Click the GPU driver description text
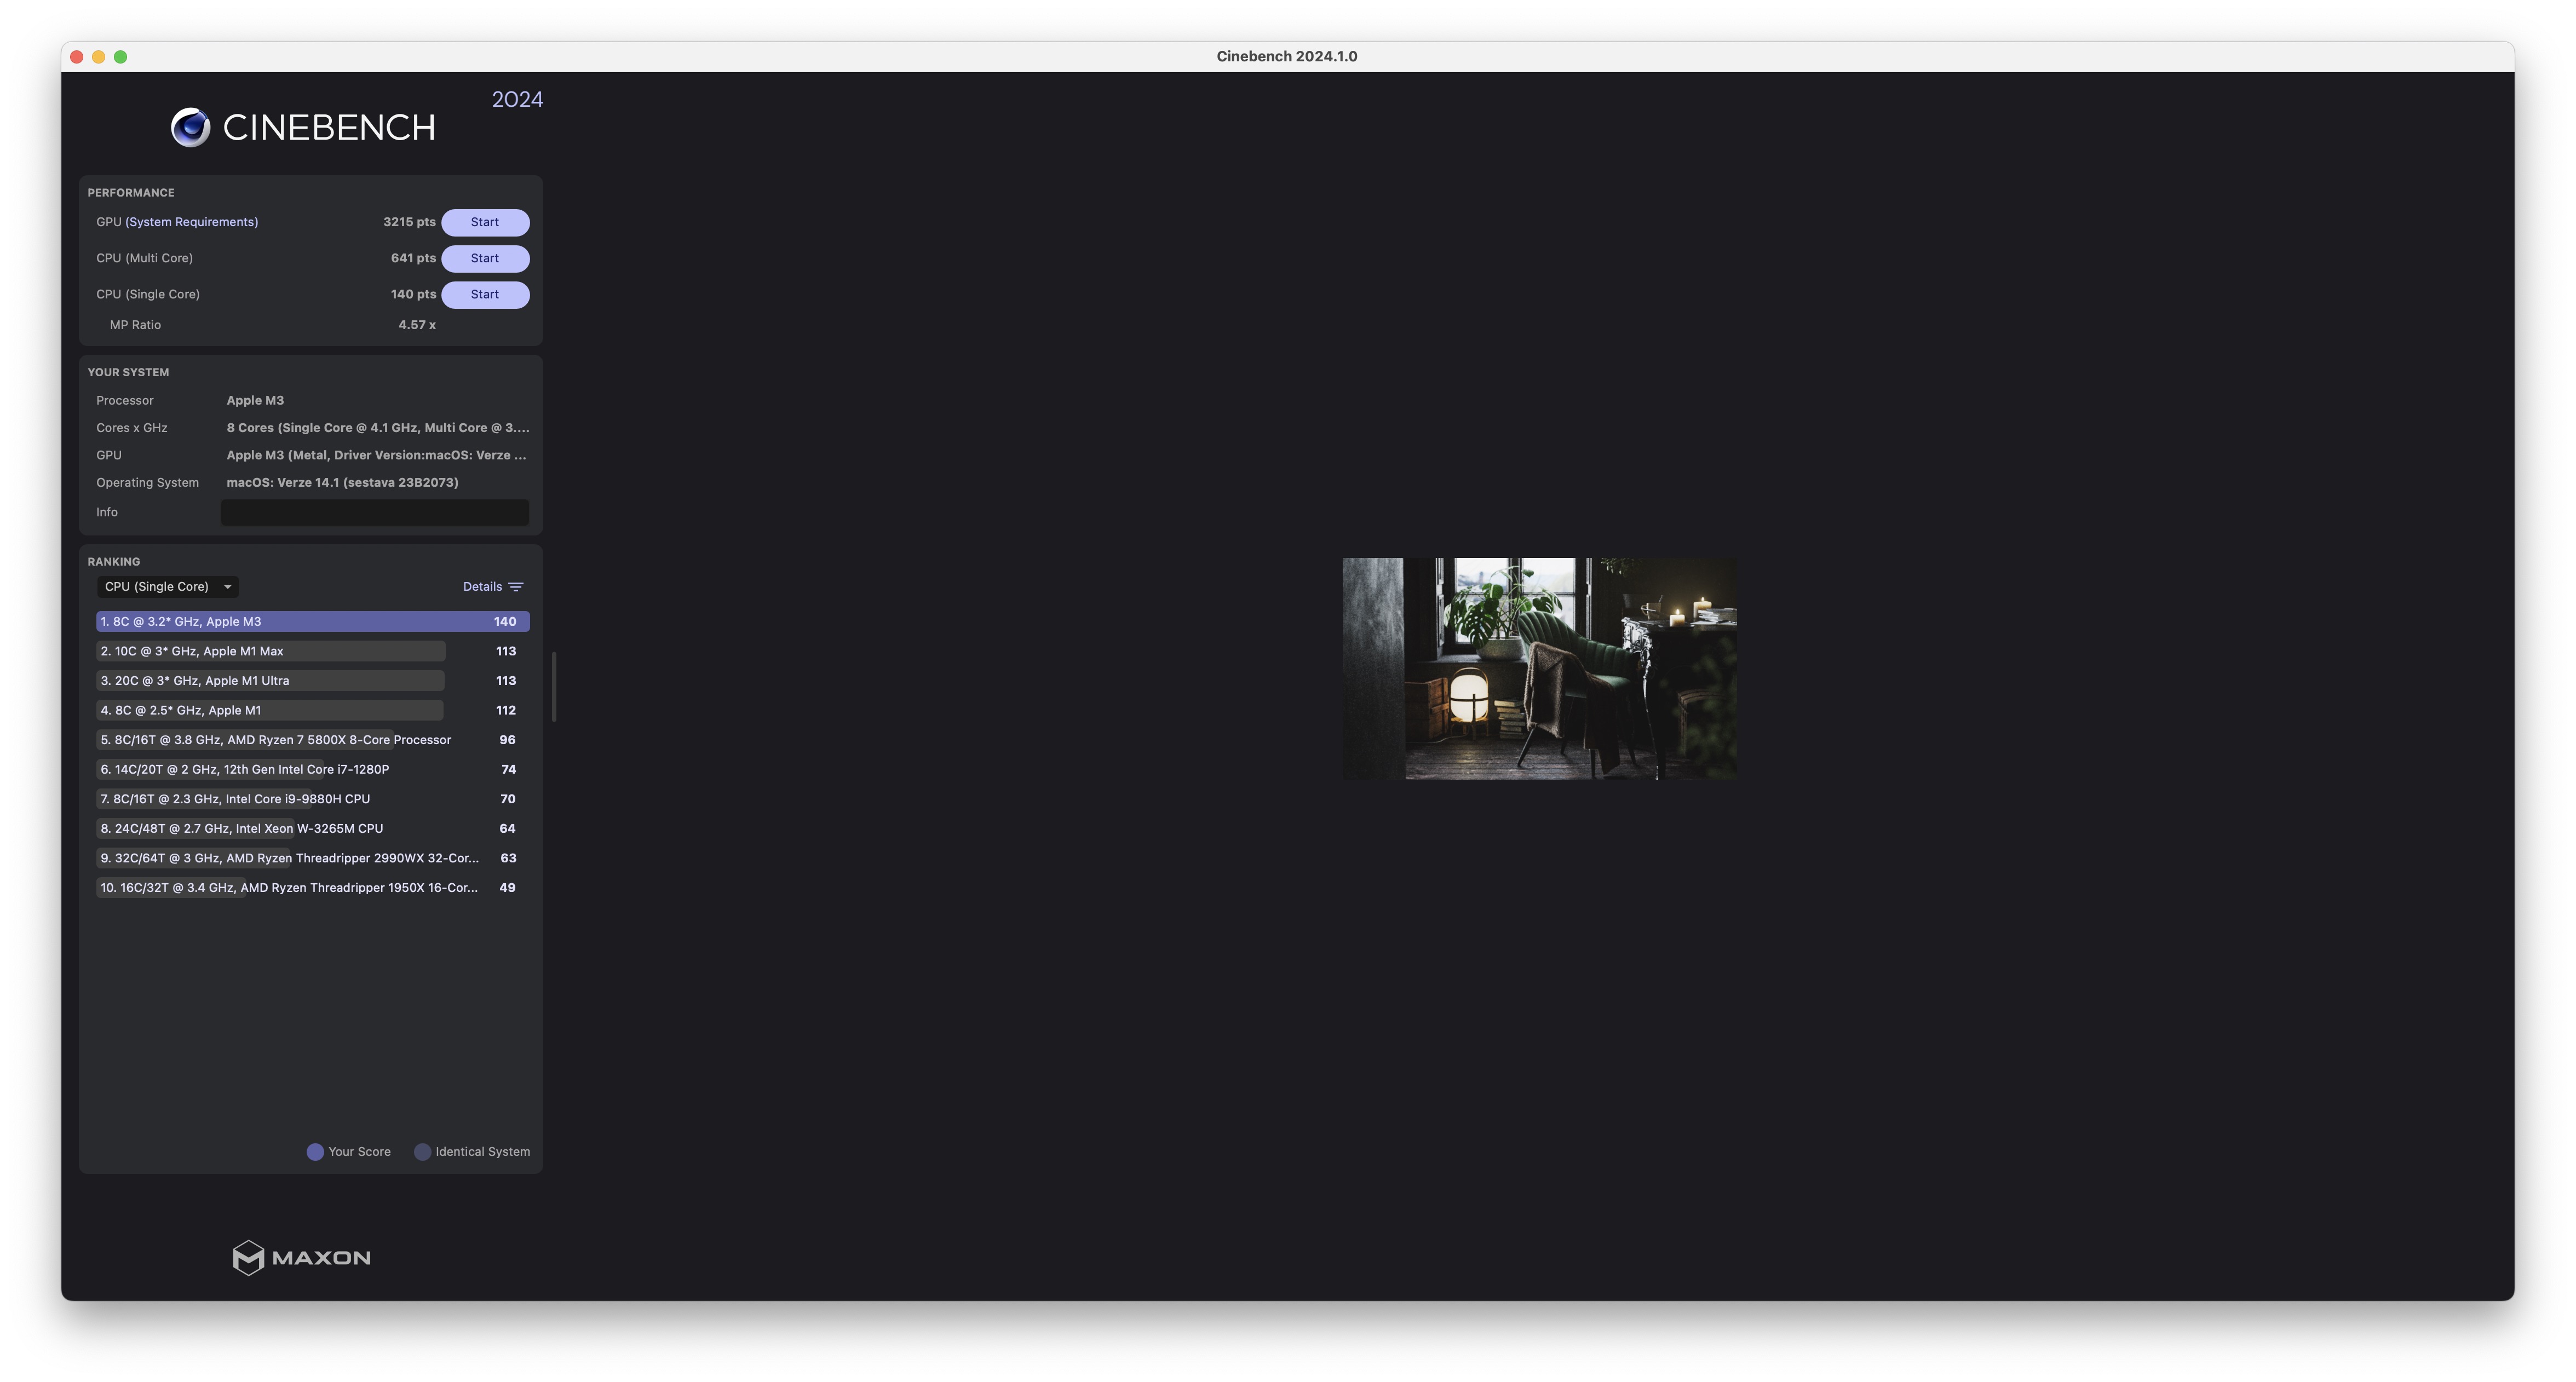Screen dimensions: 2576x1382 376,455
